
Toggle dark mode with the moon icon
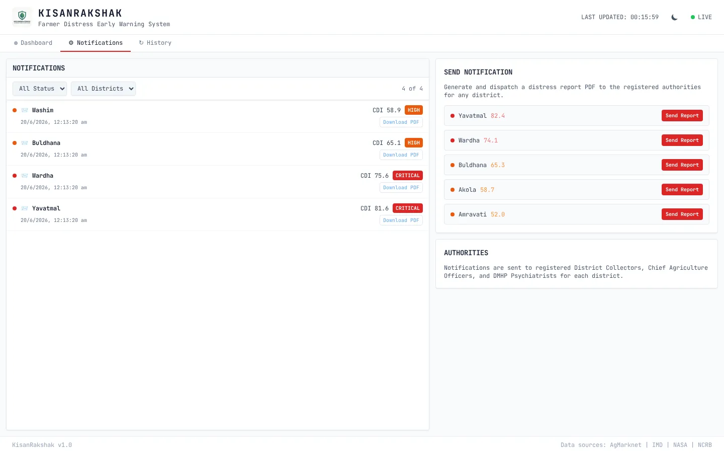point(674,17)
